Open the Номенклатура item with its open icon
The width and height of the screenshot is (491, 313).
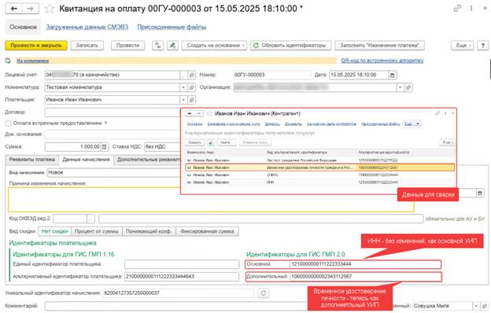click(192, 87)
